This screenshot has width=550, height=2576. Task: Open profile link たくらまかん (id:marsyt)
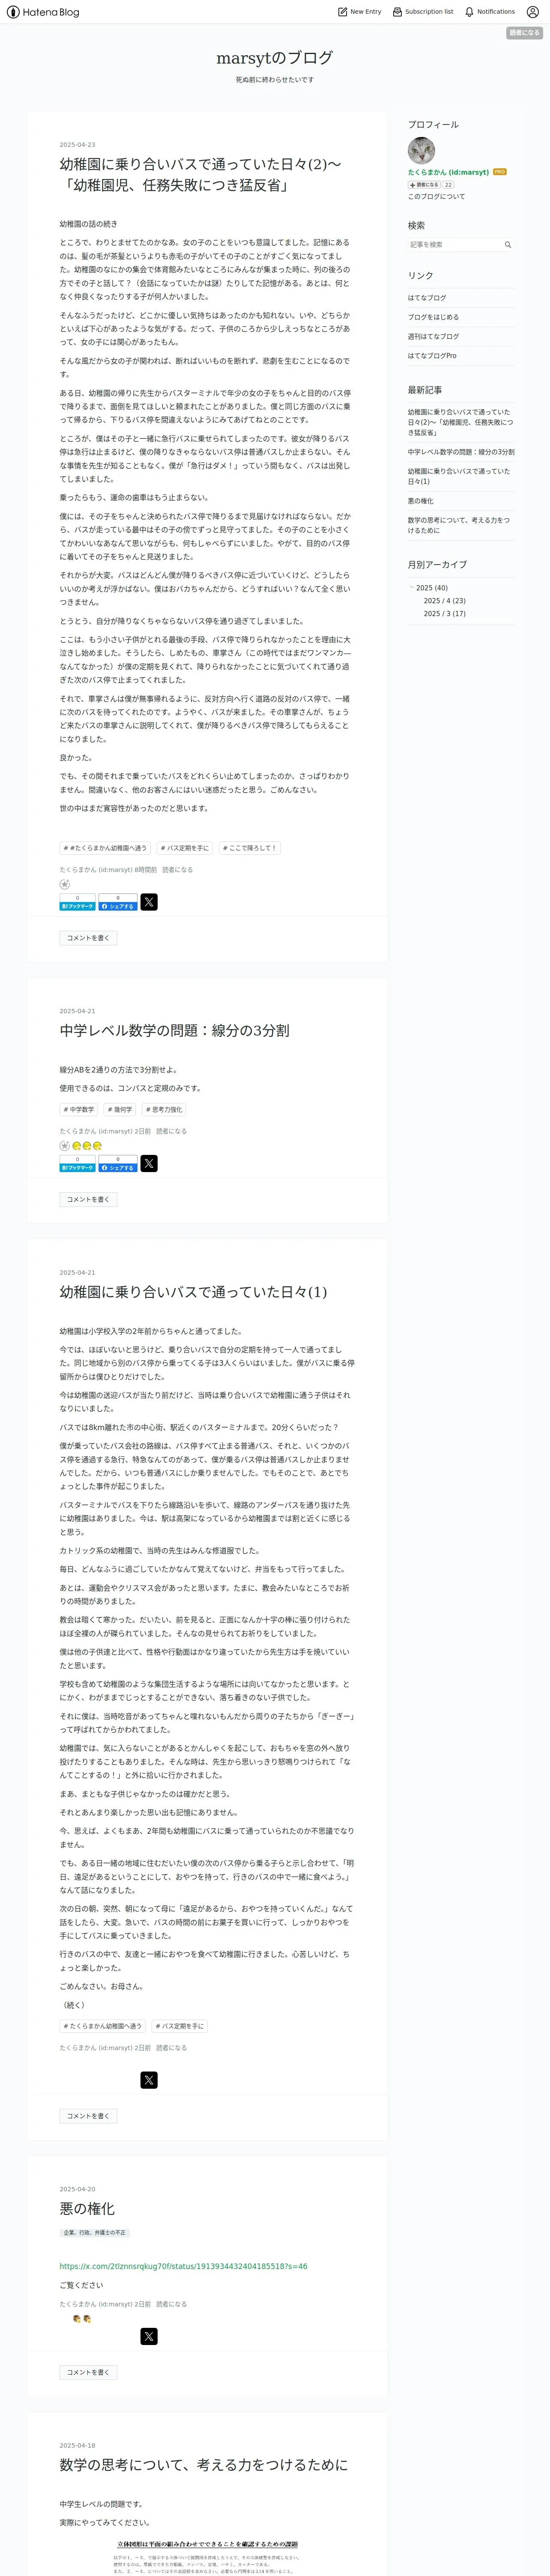(448, 172)
